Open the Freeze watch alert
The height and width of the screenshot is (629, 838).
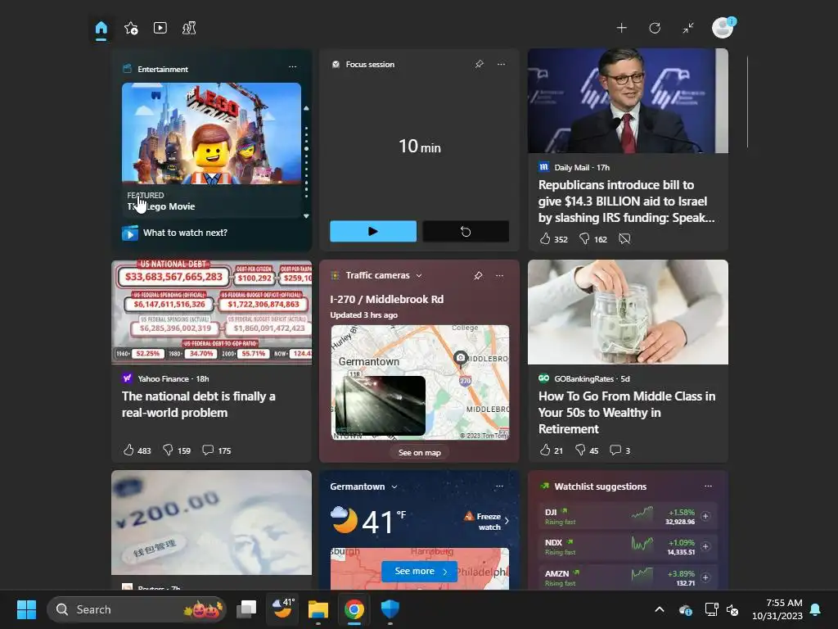pyautogui.click(x=486, y=521)
